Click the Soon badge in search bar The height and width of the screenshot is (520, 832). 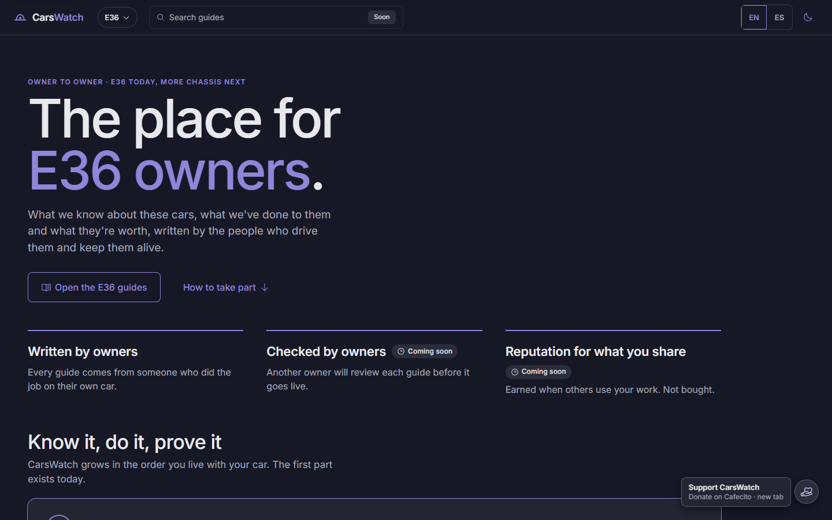tap(382, 17)
